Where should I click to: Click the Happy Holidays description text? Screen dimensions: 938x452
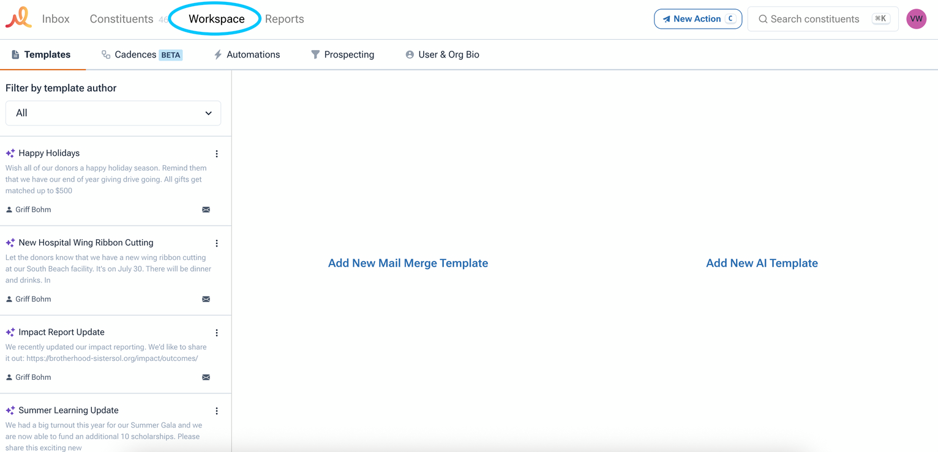106,179
